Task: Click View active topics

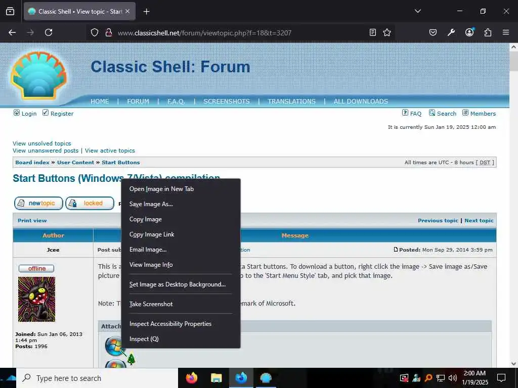Action: pyautogui.click(x=110, y=151)
